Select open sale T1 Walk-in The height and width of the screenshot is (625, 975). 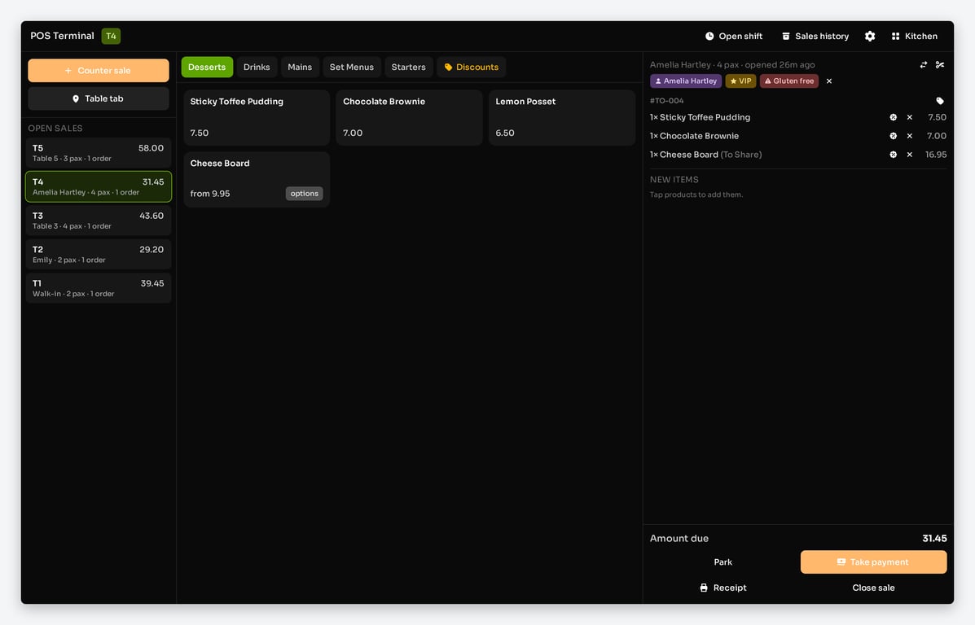tap(99, 287)
